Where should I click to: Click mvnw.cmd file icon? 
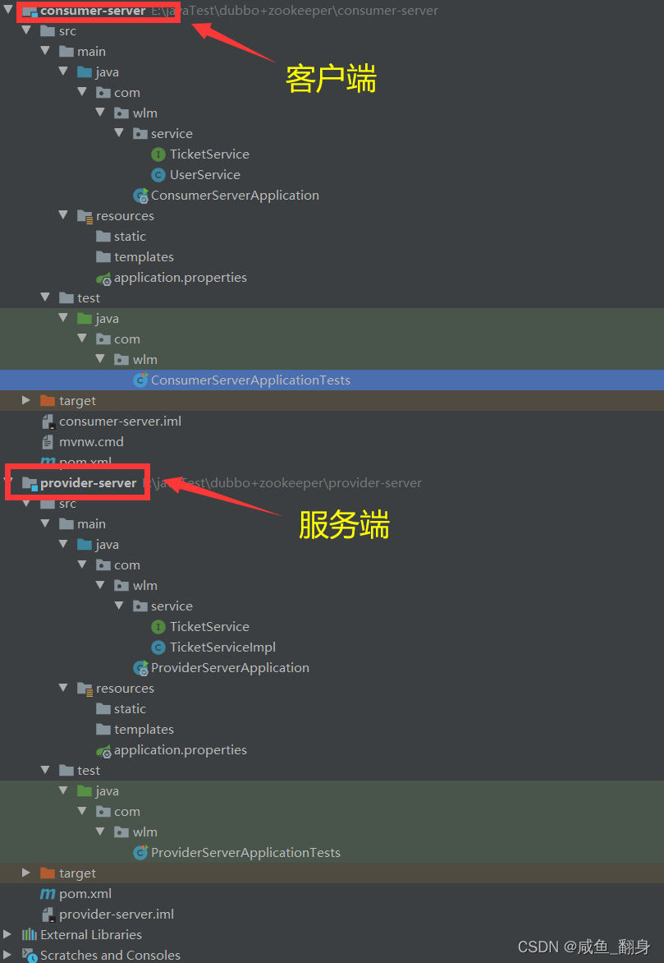click(x=48, y=441)
